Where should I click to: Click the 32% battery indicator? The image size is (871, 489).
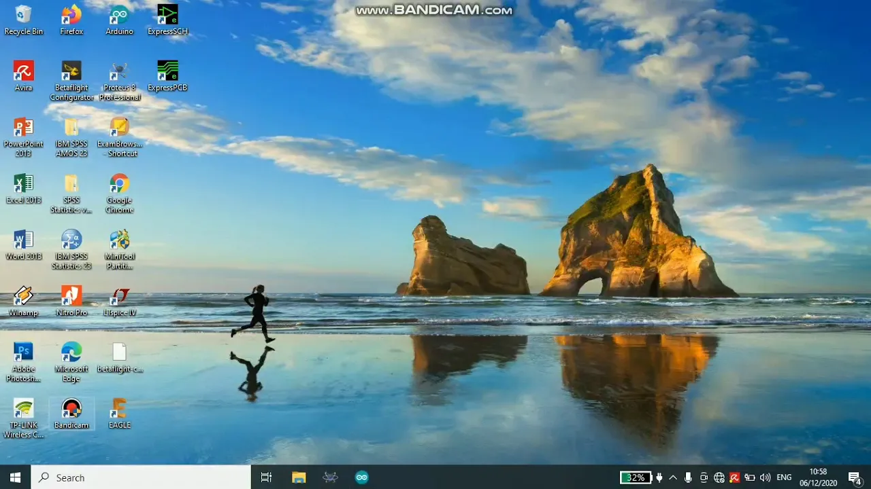click(x=636, y=477)
